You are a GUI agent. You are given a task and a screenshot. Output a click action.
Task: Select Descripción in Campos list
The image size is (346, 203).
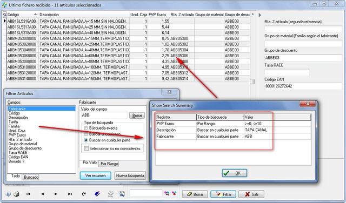click(18, 118)
